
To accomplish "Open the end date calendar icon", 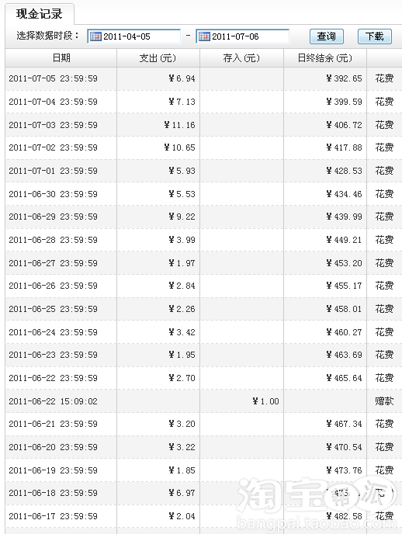I will click(x=204, y=36).
